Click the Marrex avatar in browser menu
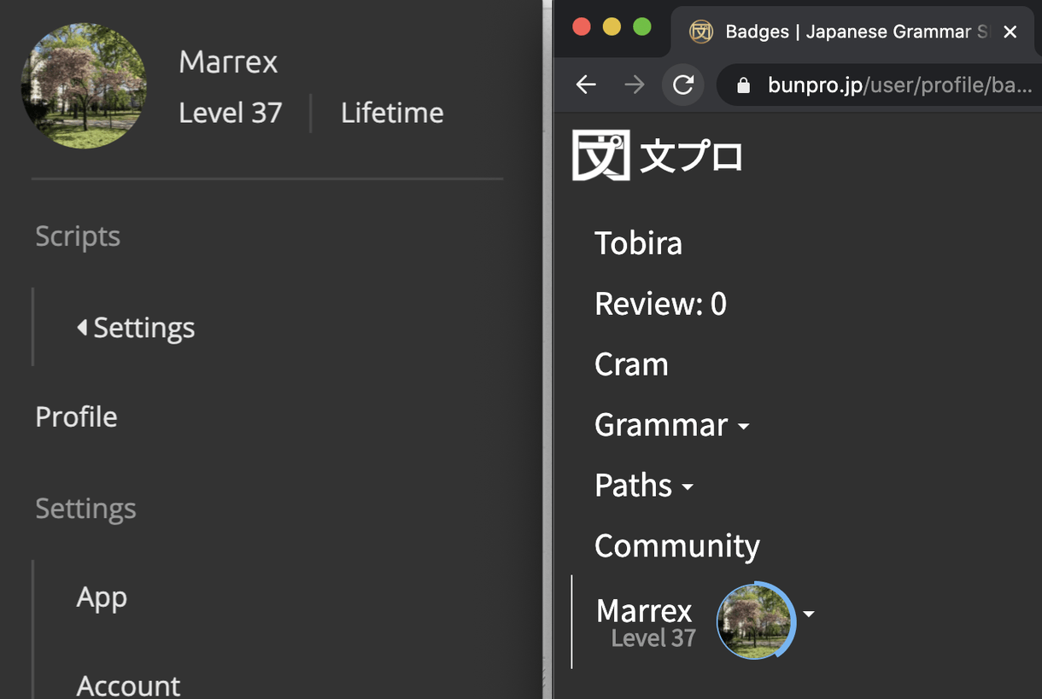Image resolution: width=1042 pixels, height=699 pixels. pos(756,620)
